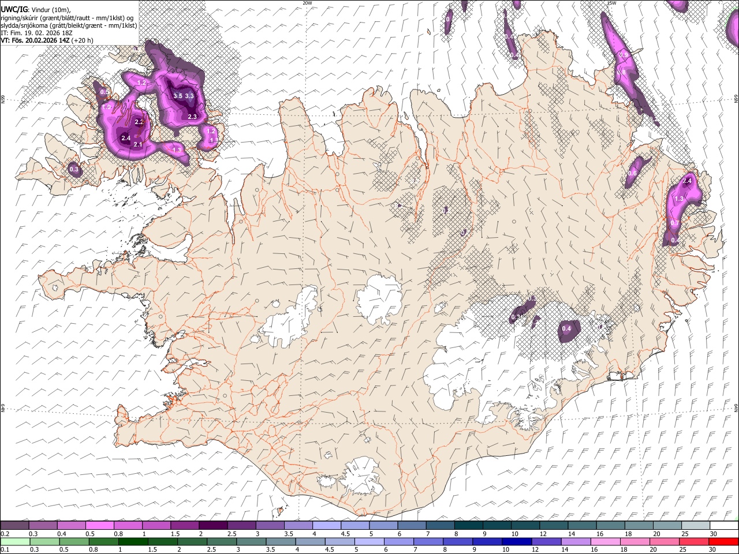Viewport: 739px width, 554px height.
Task: Click the 0.6 precipitation value in east Iceland
Action: [x=632, y=174]
